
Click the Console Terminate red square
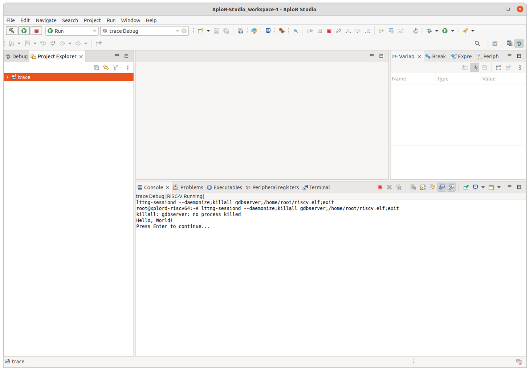[x=380, y=187]
